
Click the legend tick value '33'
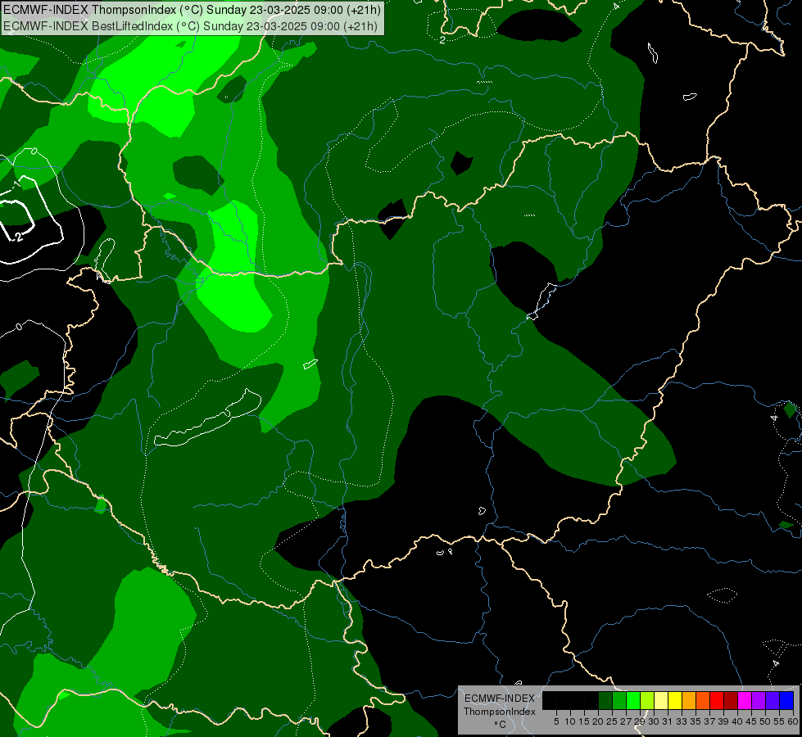tap(682, 721)
